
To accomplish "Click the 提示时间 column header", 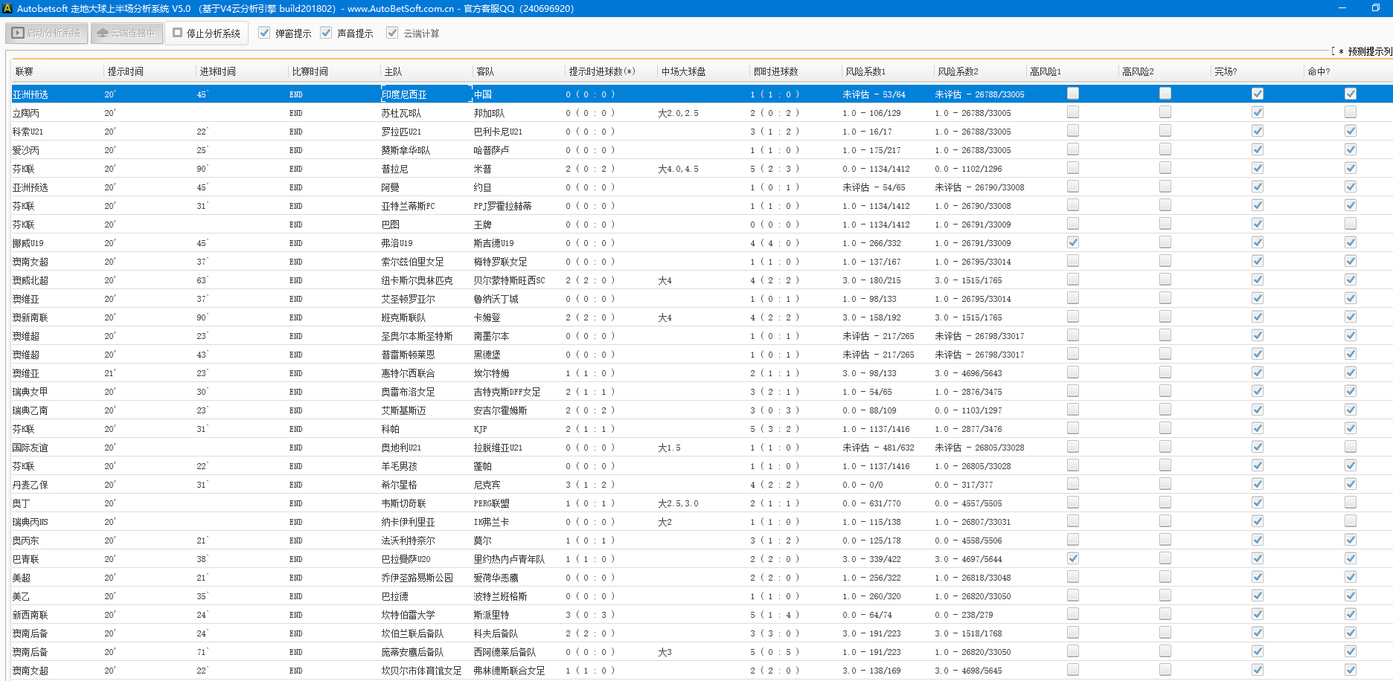I will point(125,71).
